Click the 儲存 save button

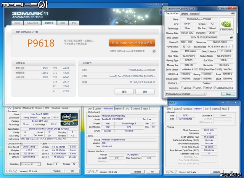pyautogui.click(x=145, y=92)
